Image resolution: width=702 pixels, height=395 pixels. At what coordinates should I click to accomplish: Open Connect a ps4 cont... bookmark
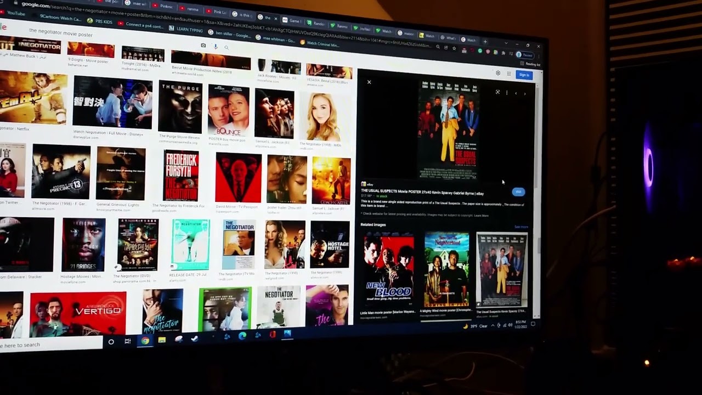click(x=141, y=25)
